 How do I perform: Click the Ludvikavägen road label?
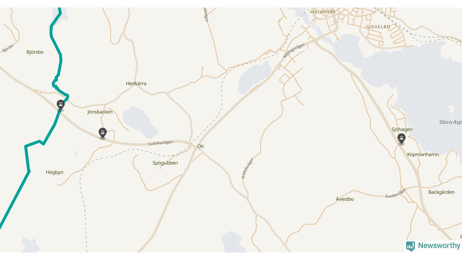click(x=160, y=143)
